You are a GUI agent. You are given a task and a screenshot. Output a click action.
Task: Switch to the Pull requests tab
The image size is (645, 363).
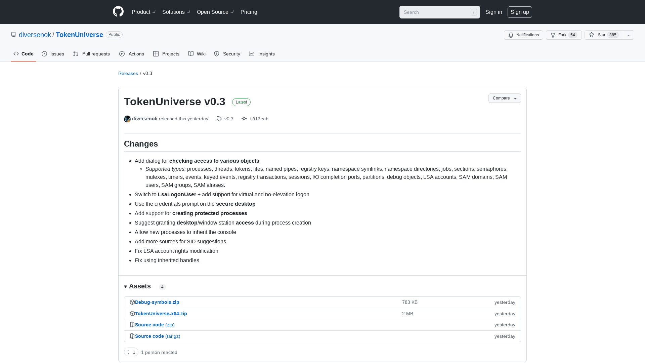tap(91, 54)
